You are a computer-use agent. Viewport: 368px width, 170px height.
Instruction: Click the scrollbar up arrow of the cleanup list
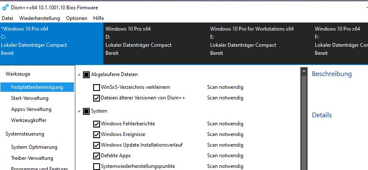click(x=304, y=71)
